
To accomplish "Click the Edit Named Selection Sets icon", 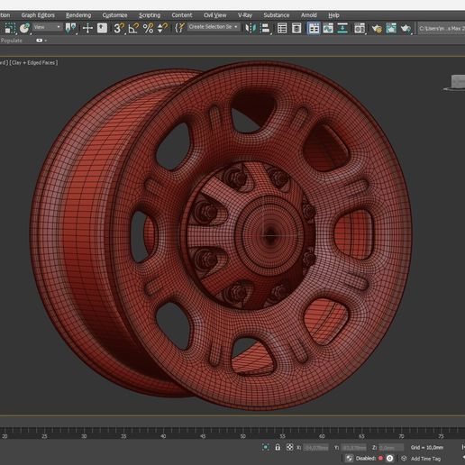I will coord(179,28).
